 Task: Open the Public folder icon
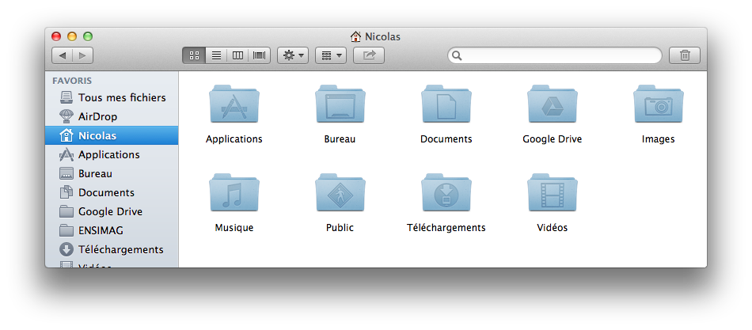[340, 194]
